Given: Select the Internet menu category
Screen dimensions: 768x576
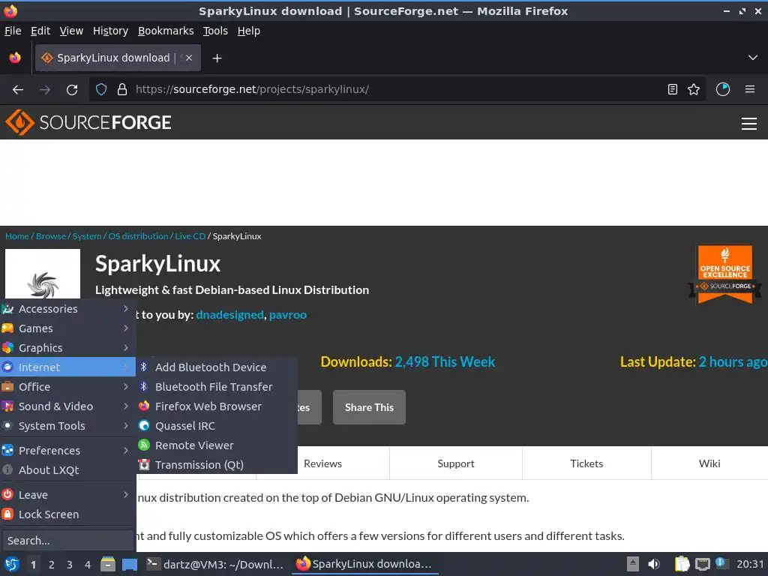Looking at the screenshot, I should coord(67,367).
